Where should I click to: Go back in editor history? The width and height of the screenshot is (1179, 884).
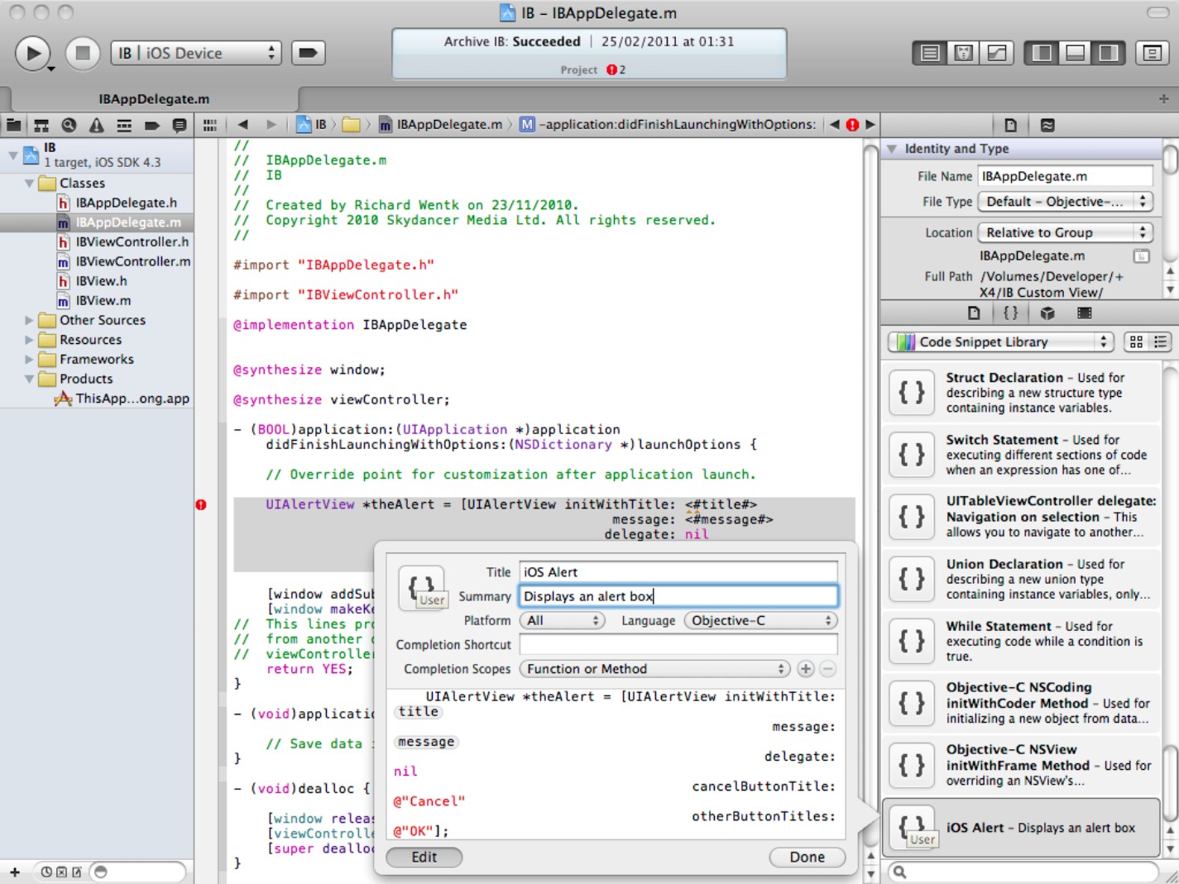click(243, 125)
